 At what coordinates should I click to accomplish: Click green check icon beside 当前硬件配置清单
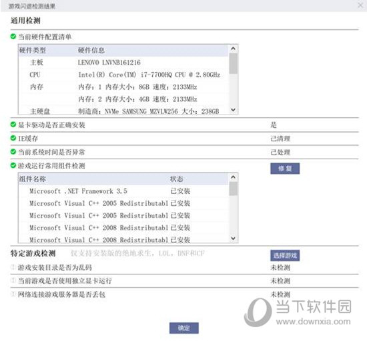(x=13, y=37)
